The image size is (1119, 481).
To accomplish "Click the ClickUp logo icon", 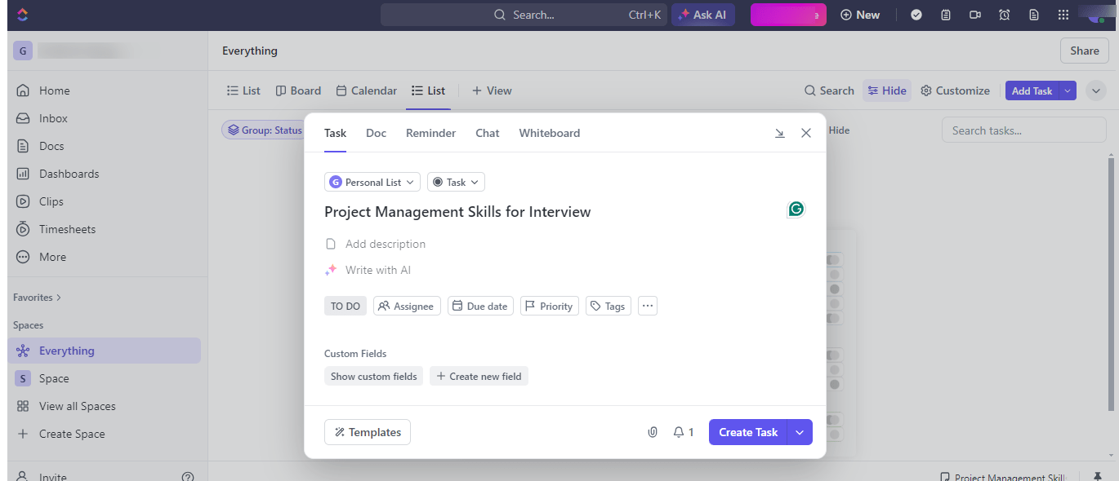I will click(x=22, y=15).
